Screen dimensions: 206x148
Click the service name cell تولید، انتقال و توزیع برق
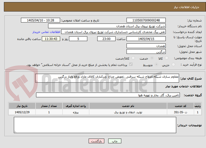pyautogui.click(x=128, y=112)
